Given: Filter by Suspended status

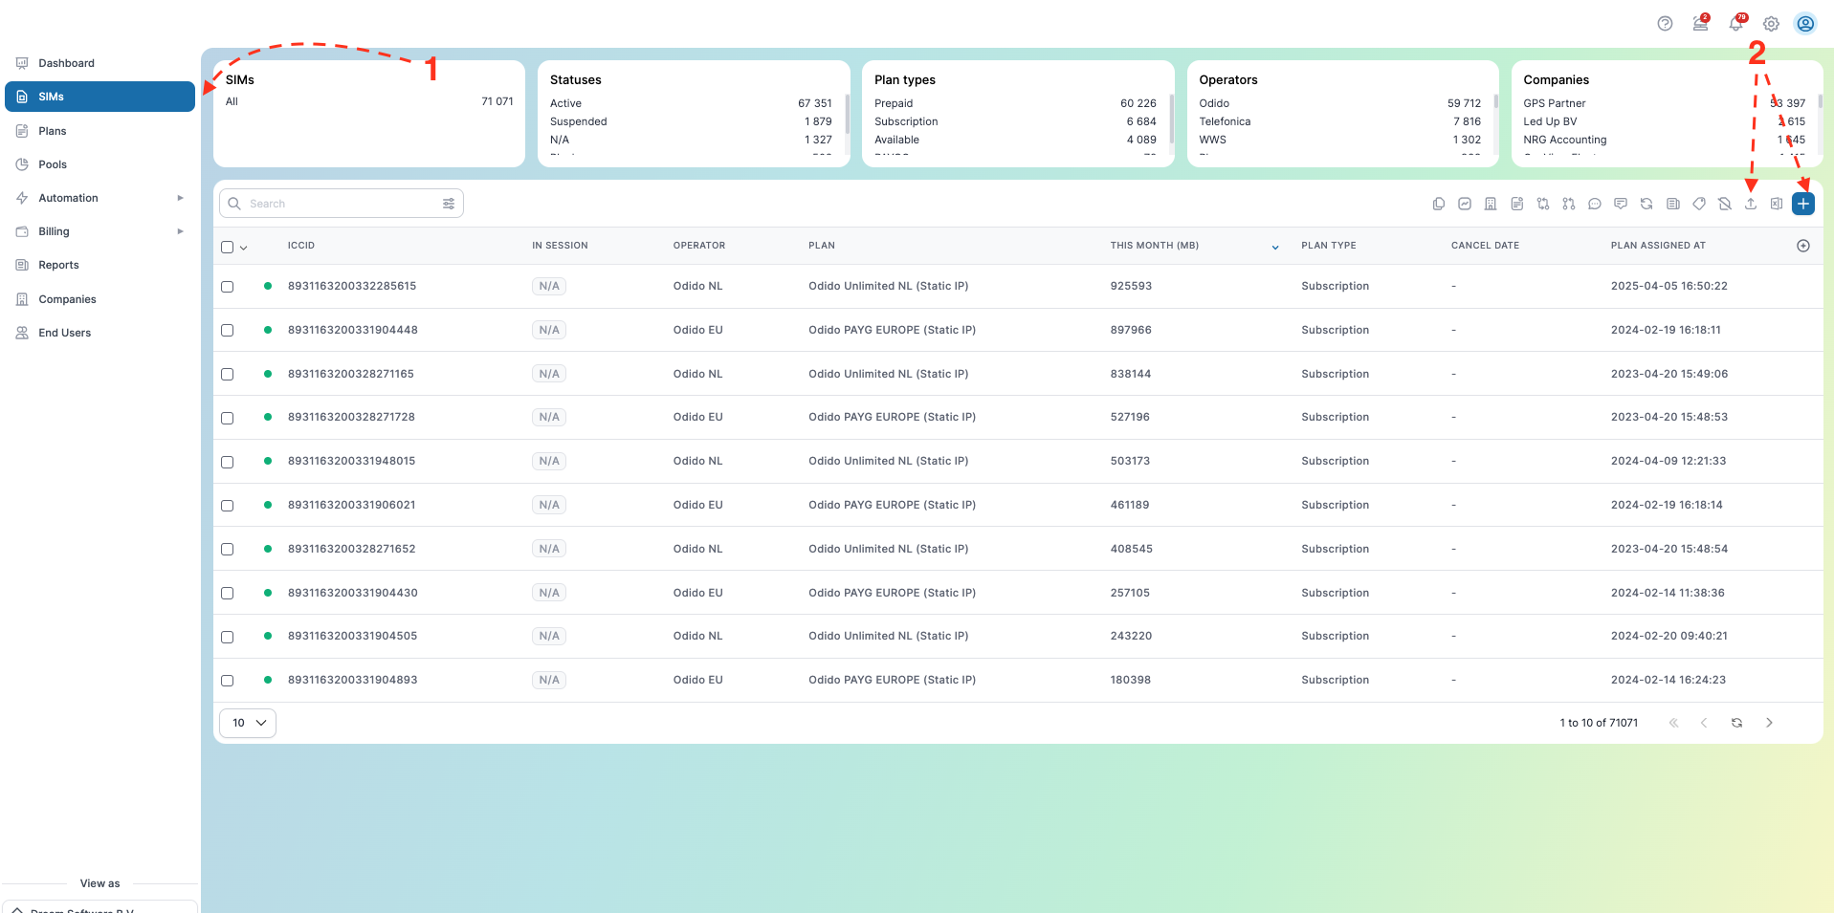Looking at the screenshot, I should pyautogui.click(x=691, y=121).
